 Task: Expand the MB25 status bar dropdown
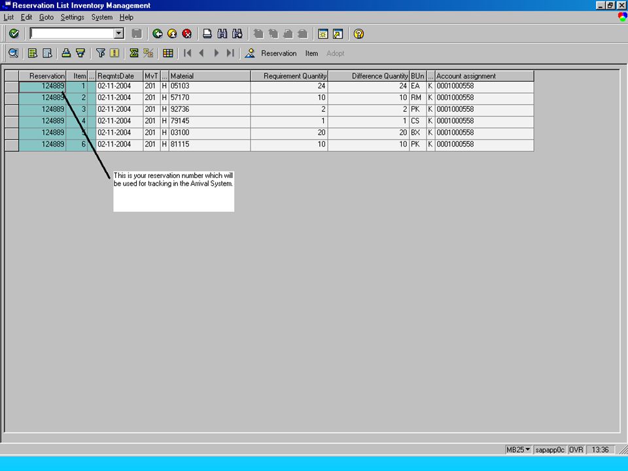point(528,449)
